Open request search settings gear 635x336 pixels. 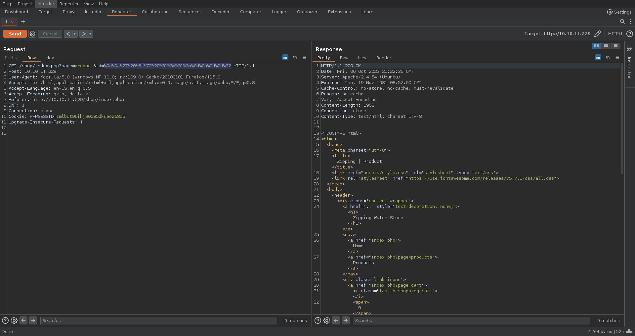pos(14,320)
